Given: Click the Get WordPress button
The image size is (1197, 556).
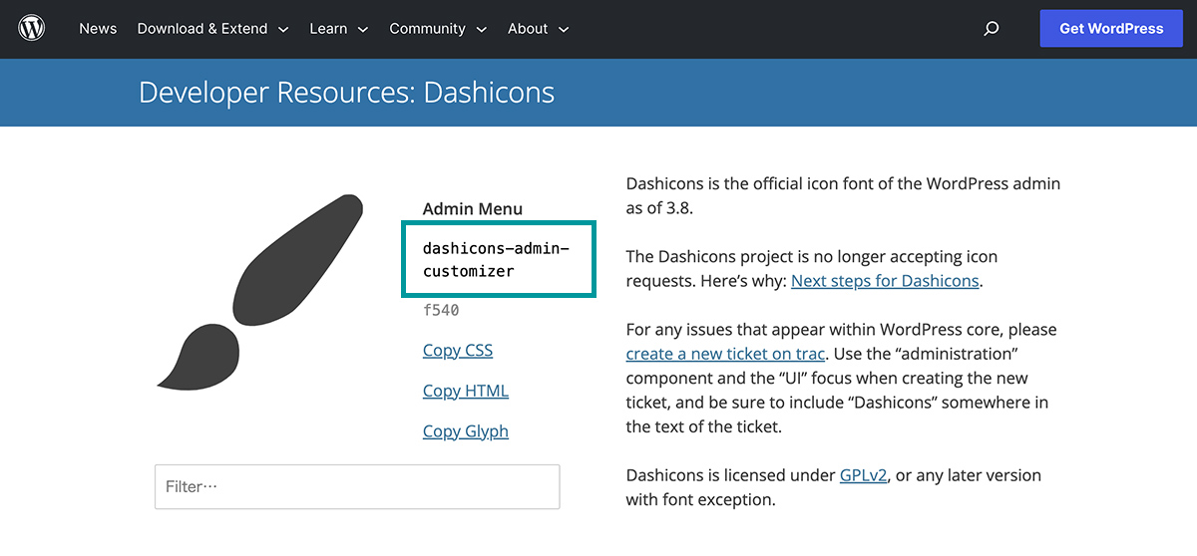Looking at the screenshot, I should 1111,29.
